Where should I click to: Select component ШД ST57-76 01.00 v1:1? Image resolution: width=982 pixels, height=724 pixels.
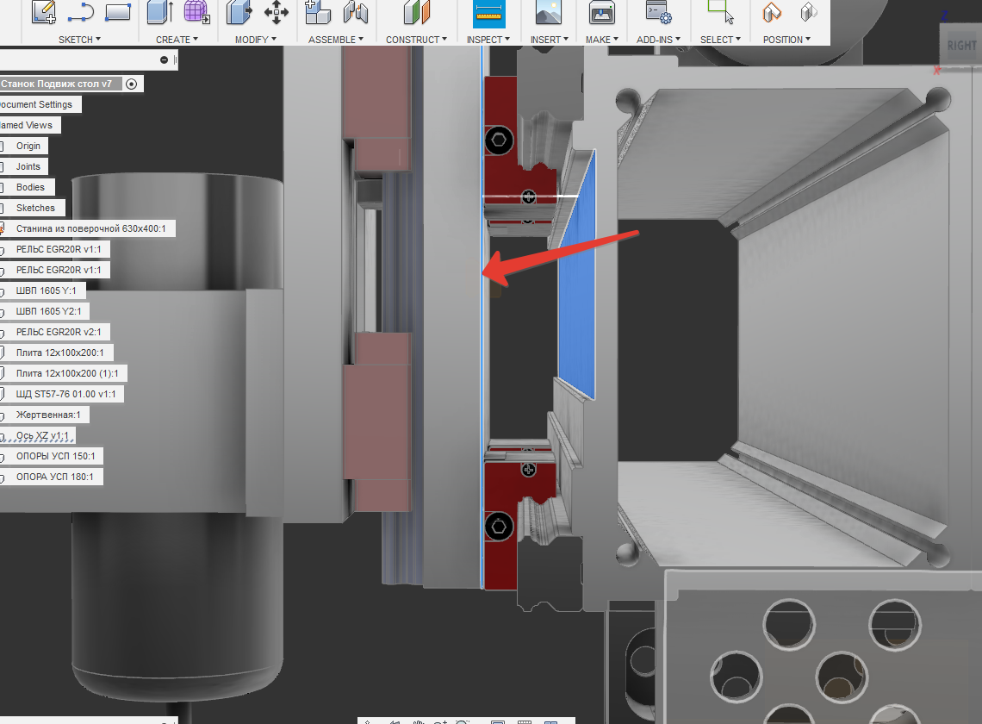(65, 394)
